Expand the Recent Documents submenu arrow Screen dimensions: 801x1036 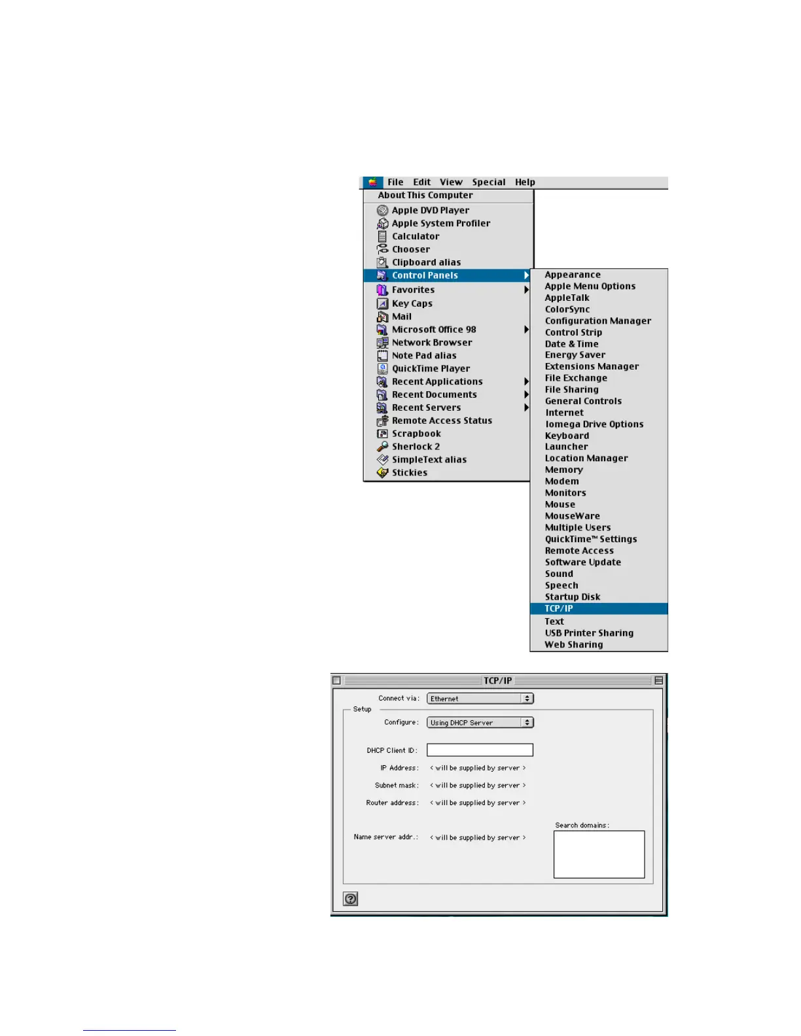tap(526, 395)
